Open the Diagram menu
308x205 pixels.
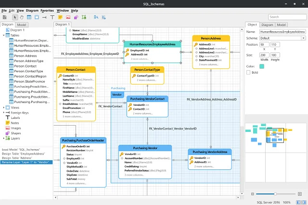pyautogui.click(x=32, y=11)
